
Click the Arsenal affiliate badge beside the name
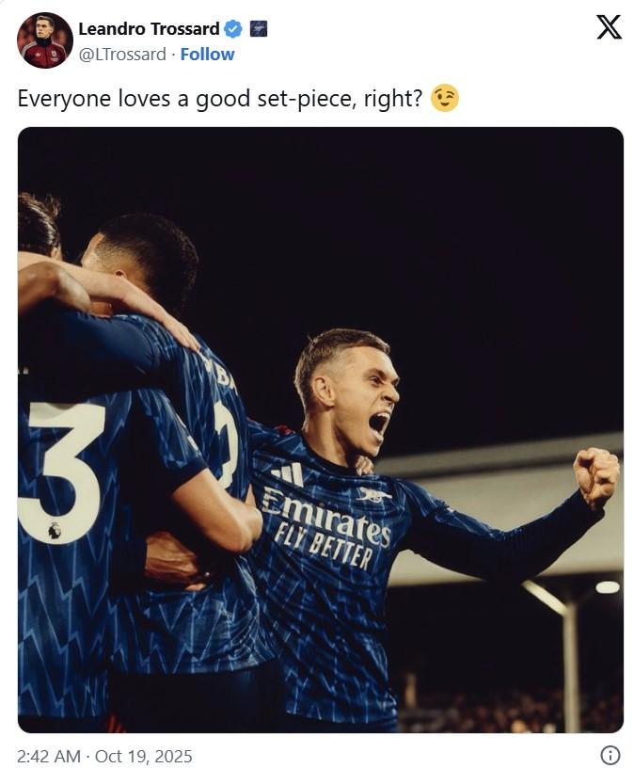point(259,29)
